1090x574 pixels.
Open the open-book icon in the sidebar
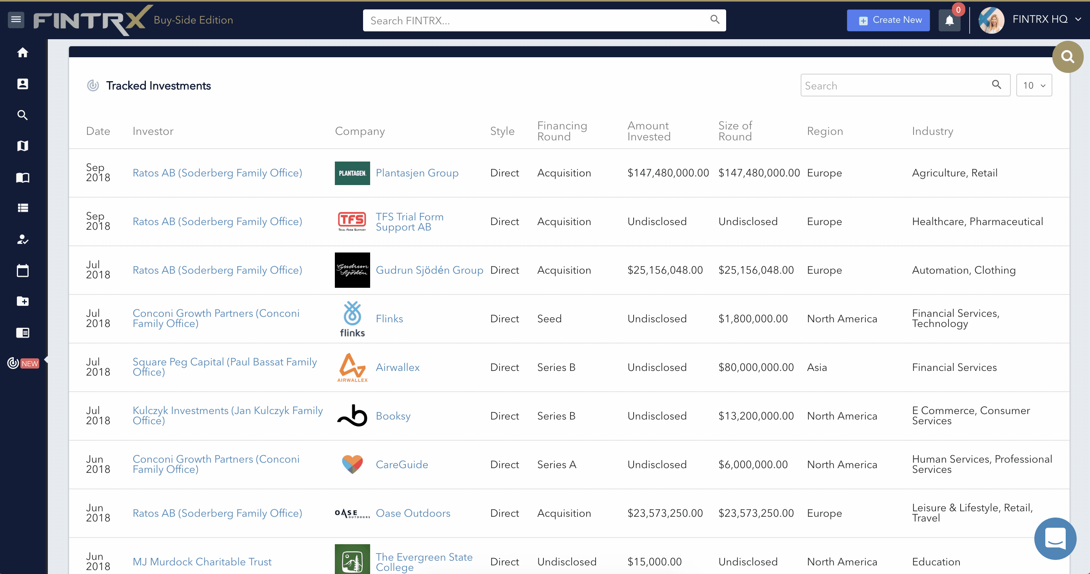point(22,178)
